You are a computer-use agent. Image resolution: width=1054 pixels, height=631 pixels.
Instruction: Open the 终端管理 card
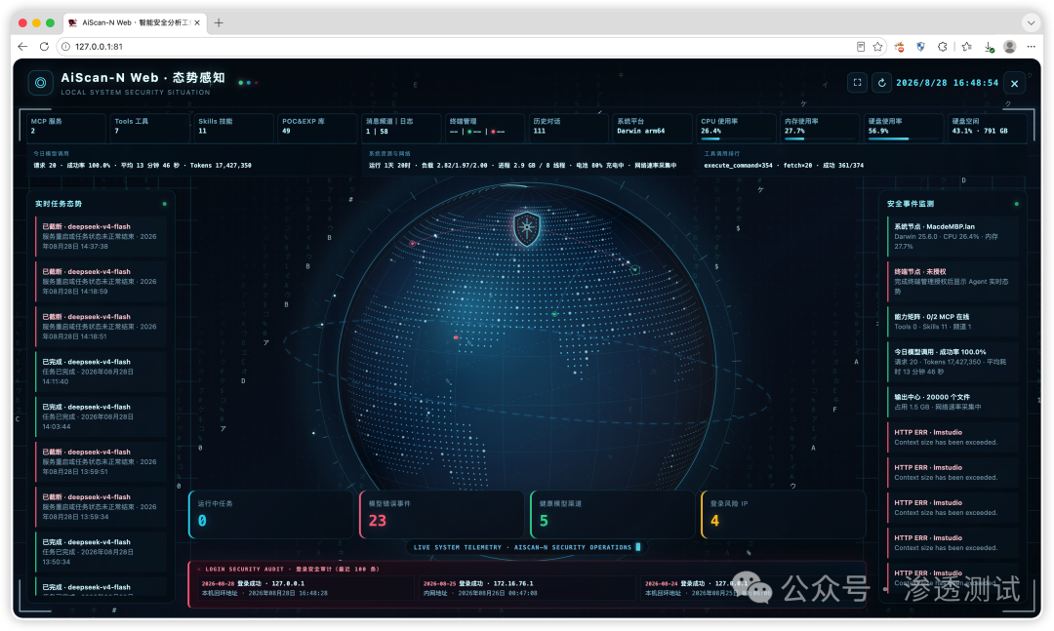click(x=485, y=127)
